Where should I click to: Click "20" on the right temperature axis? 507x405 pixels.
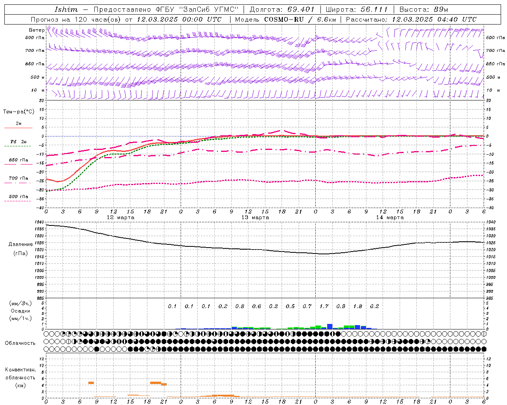(x=489, y=100)
